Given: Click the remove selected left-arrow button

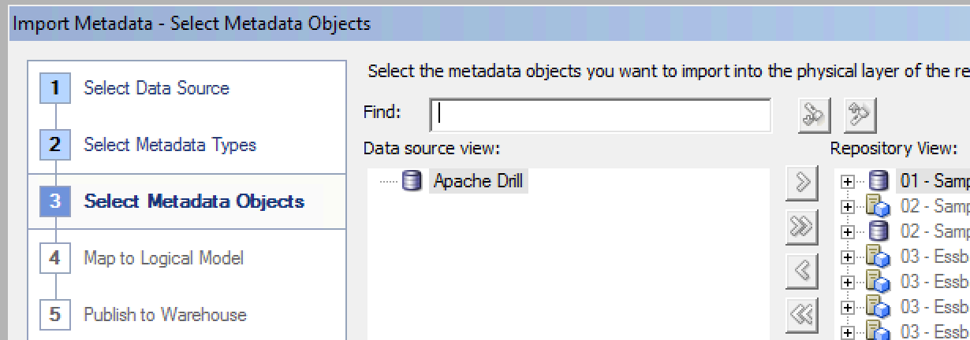Looking at the screenshot, I should click(x=802, y=272).
